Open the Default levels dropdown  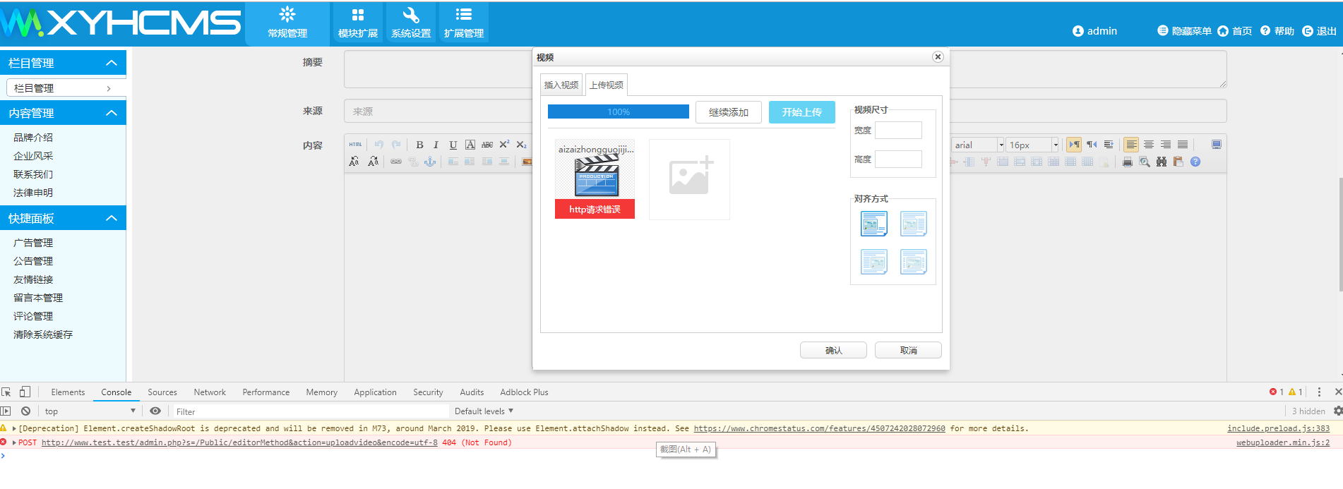point(484,411)
